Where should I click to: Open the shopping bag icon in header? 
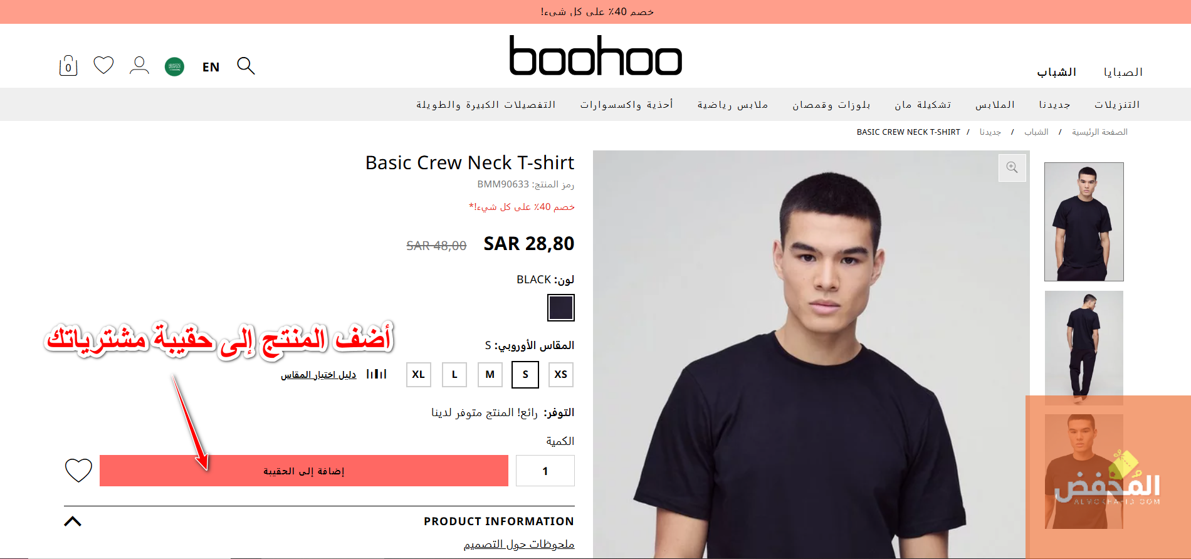[68, 66]
